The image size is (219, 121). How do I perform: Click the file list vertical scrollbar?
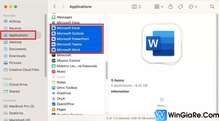[107, 71]
